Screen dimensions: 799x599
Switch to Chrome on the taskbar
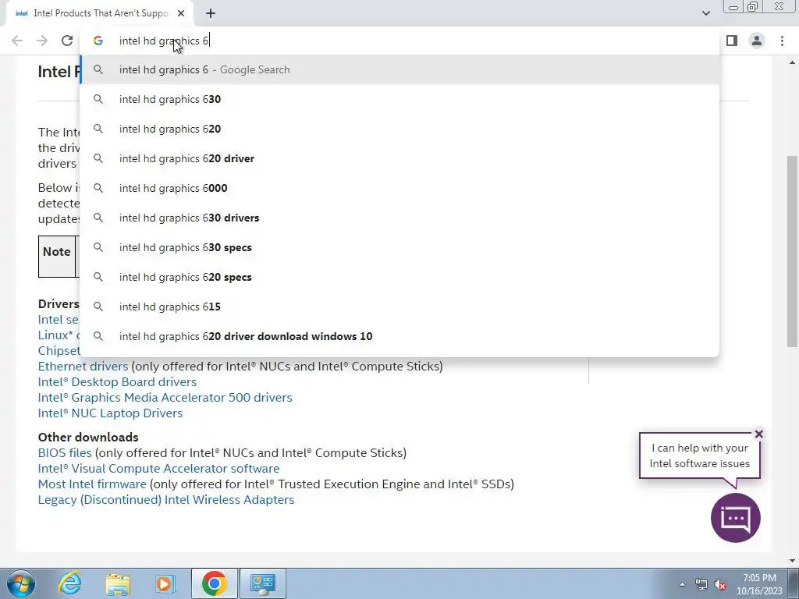pos(214,583)
